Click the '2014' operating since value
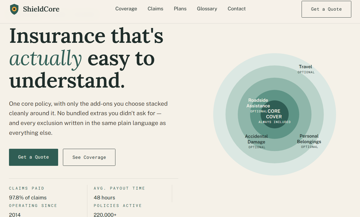This screenshot has height=217, width=360. coord(15,215)
